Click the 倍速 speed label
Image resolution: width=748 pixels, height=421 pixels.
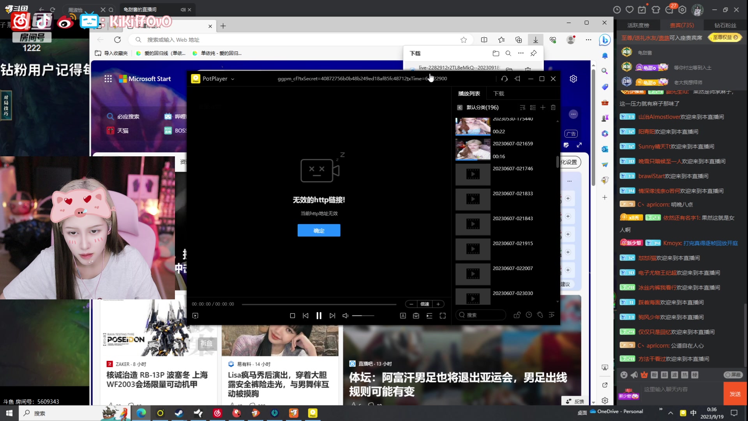click(425, 304)
